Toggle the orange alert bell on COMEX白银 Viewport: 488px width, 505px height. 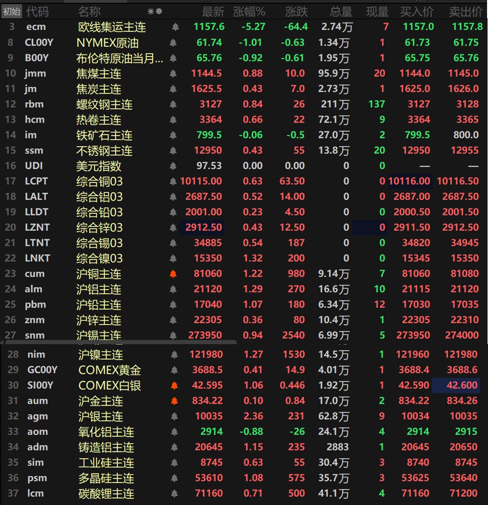(175, 386)
